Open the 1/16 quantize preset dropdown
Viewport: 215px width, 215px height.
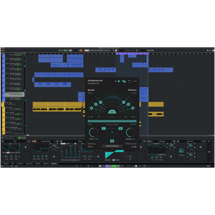click(142, 51)
